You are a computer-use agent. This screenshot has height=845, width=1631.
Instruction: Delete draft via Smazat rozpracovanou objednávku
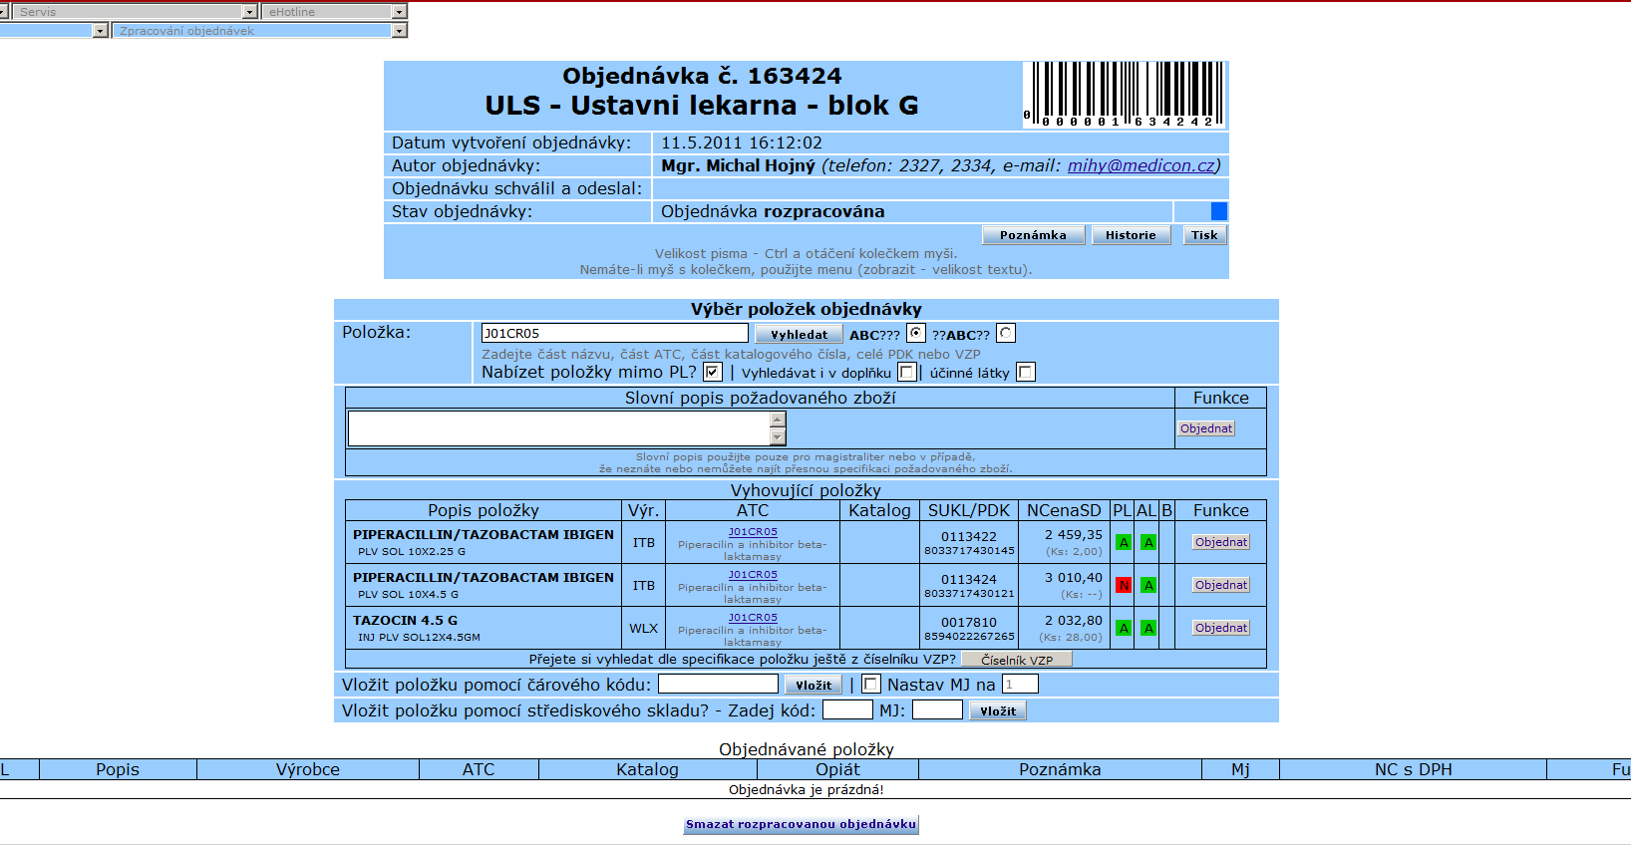pos(801,824)
